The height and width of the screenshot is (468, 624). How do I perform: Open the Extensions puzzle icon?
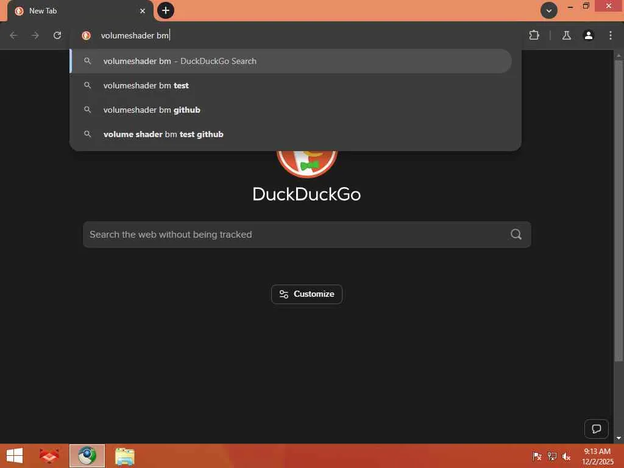[x=534, y=35]
